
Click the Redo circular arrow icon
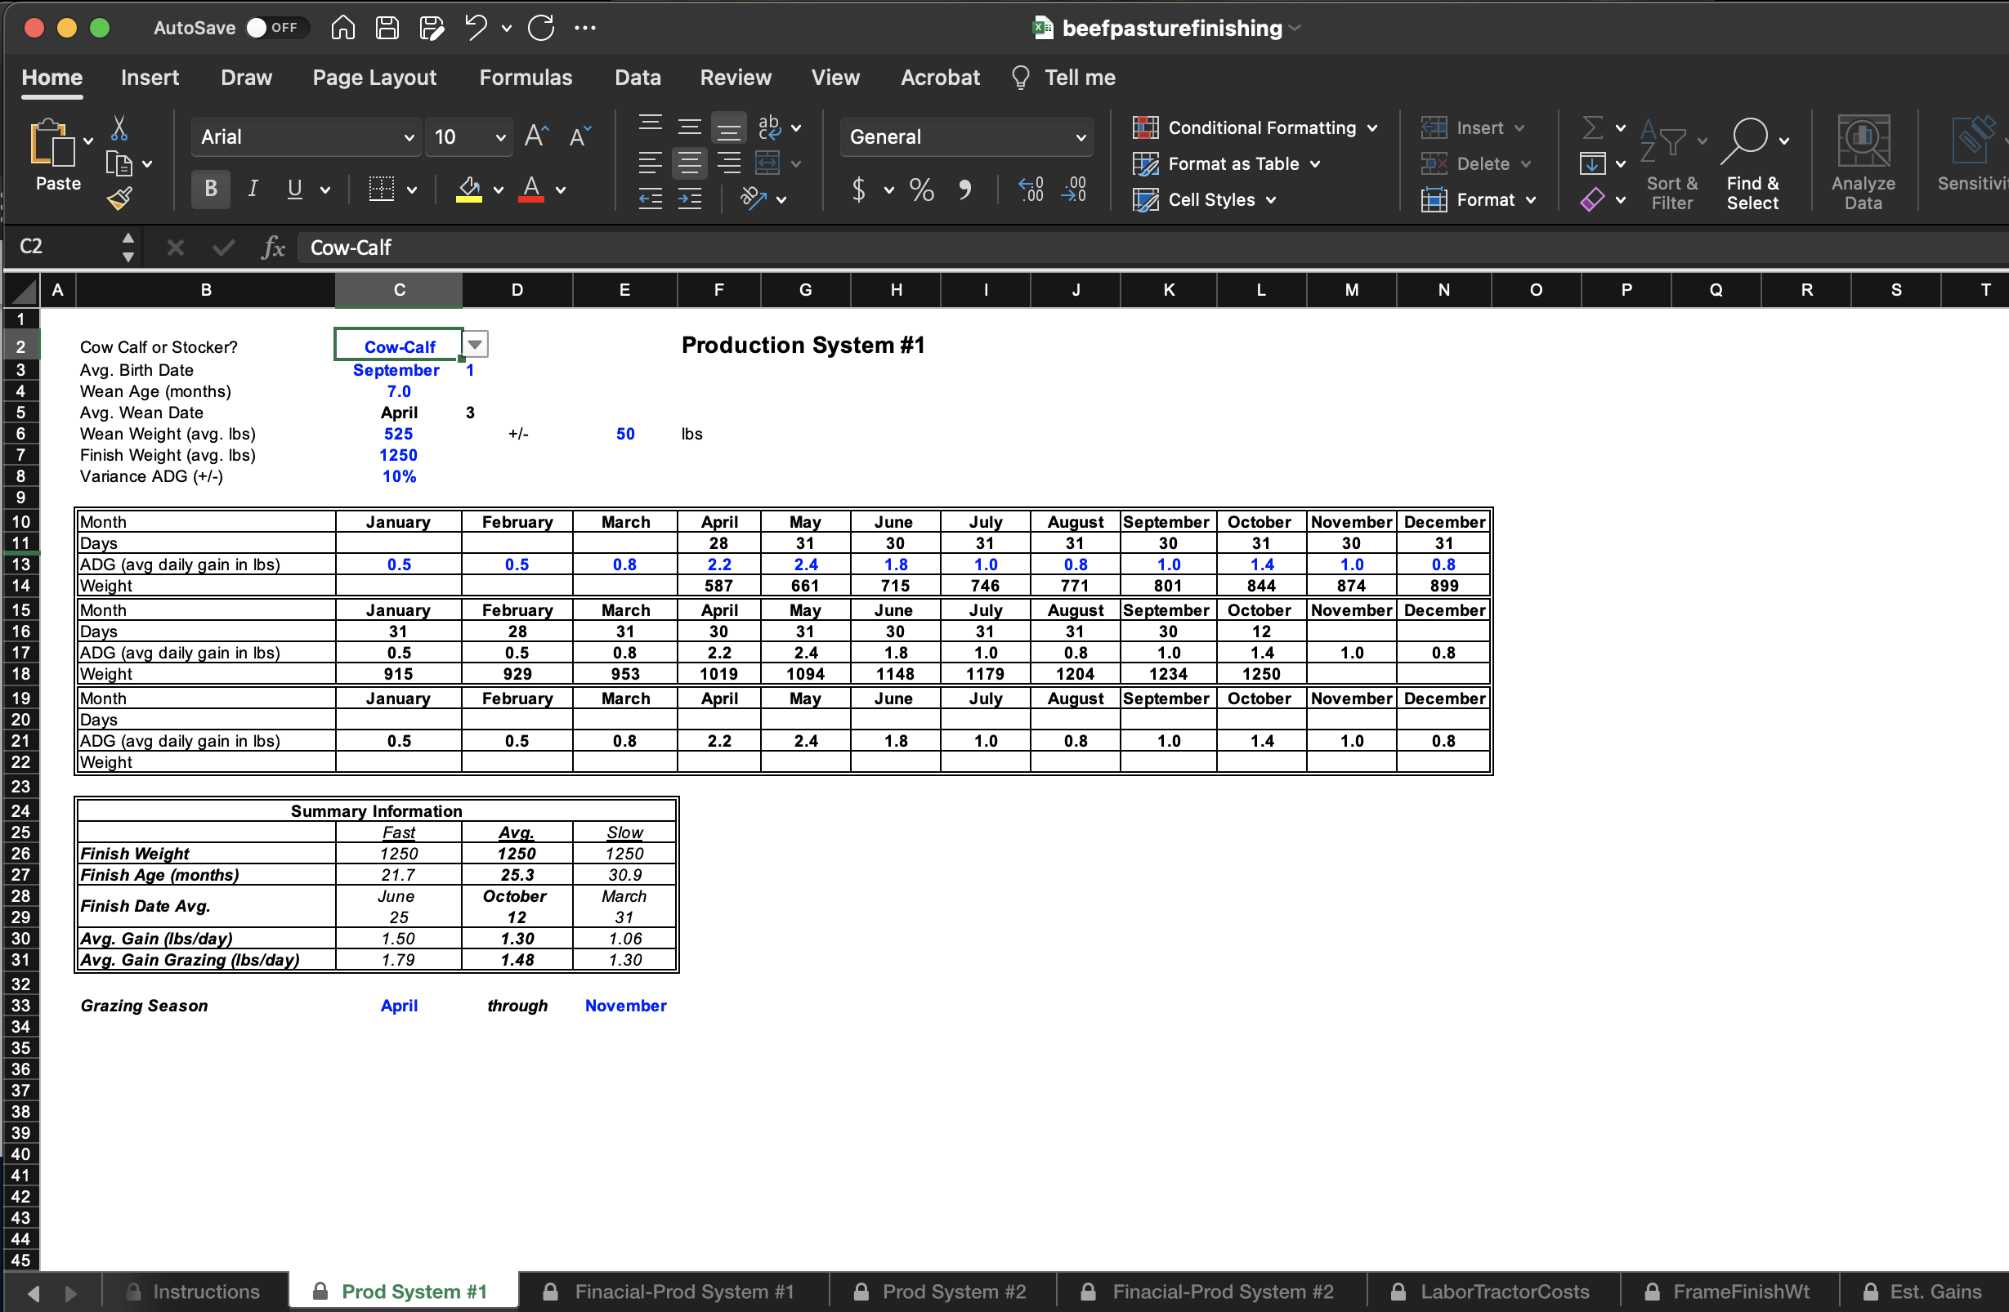(x=541, y=28)
